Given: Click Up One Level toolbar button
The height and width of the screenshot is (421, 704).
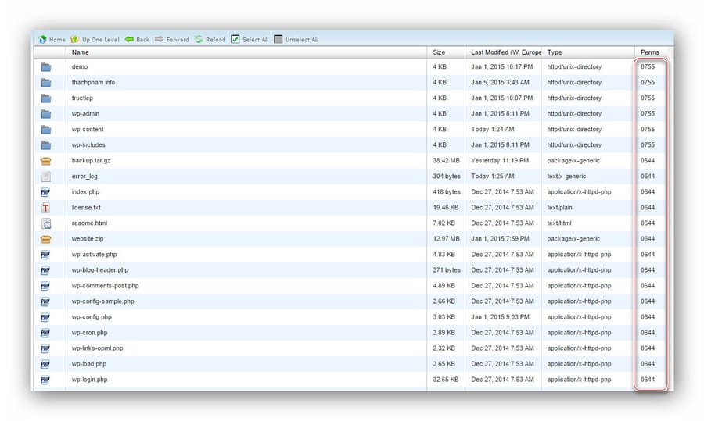Looking at the screenshot, I should [95, 40].
